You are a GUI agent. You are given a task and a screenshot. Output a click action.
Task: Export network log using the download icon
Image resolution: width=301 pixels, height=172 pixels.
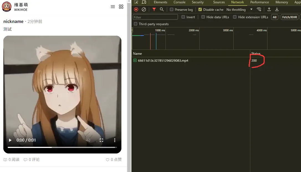click(x=277, y=9)
